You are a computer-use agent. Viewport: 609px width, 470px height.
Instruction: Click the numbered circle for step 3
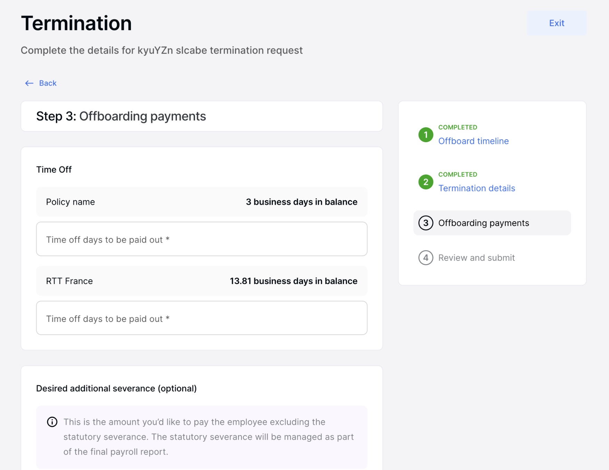coord(425,223)
